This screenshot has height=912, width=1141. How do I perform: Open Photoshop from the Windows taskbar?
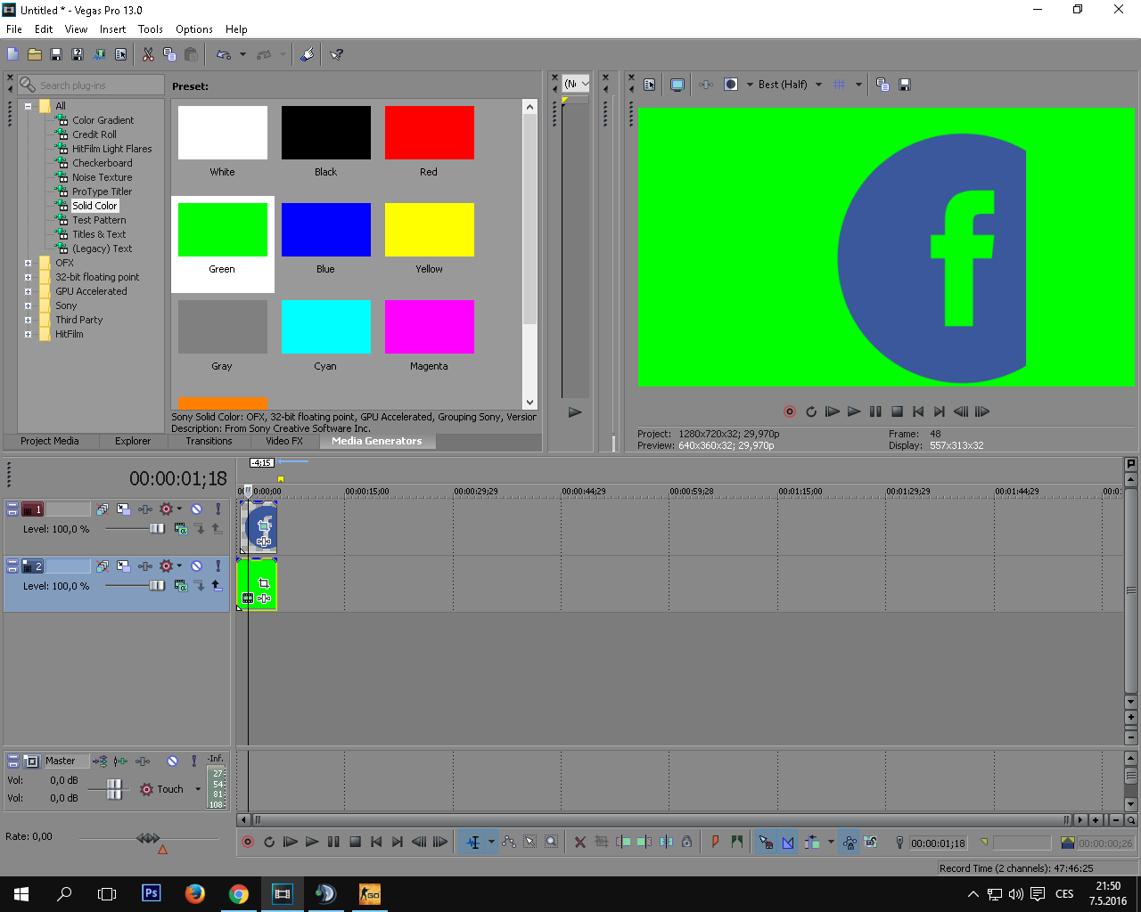pyautogui.click(x=152, y=893)
